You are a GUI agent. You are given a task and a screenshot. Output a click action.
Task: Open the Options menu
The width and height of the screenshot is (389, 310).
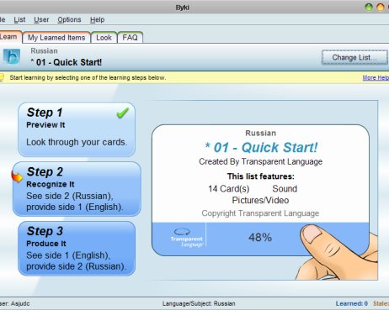coord(69,19)
